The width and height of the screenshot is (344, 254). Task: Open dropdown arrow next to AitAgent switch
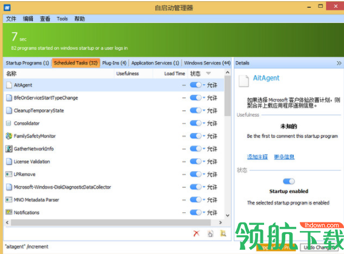tap(204, 85)
